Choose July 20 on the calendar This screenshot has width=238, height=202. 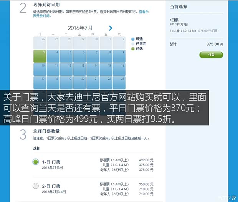[79, 83]
